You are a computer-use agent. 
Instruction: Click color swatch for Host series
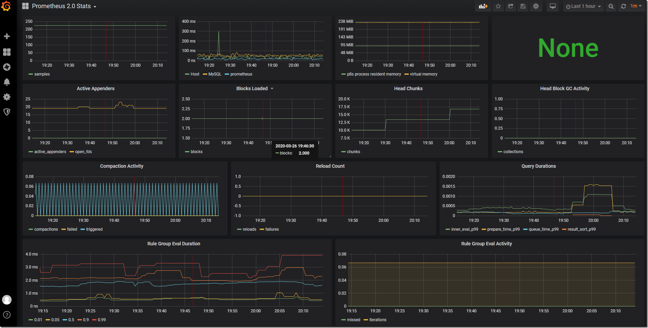pyautogui.click(x=187, y=74)
